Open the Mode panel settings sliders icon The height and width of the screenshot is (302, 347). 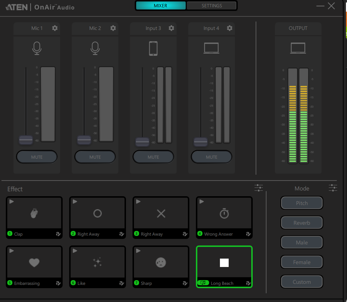click(x=333, y=188)
